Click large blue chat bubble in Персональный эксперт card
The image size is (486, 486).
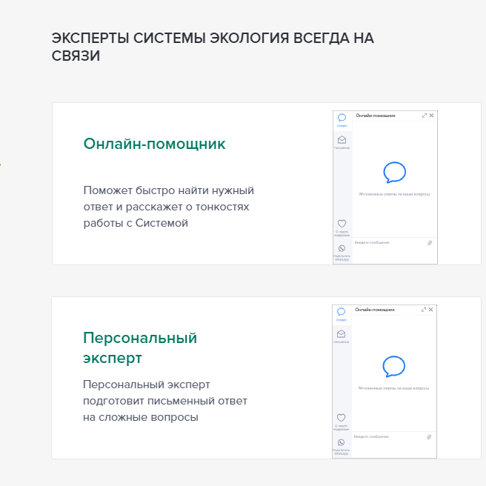pyautogui.click(x=394, y=367)
